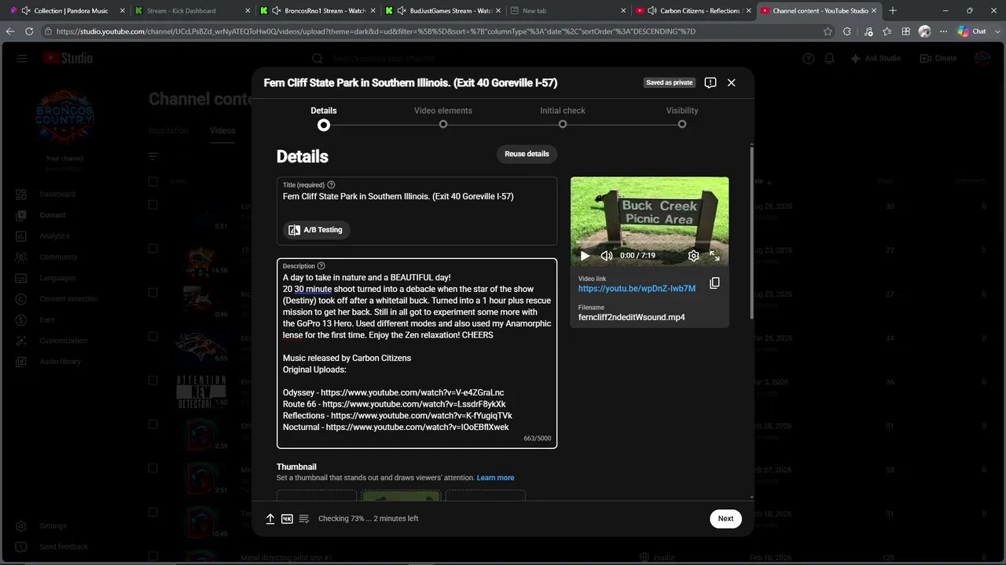Go to the Details step
1006x565 pixels.
pyautogui.click(x=324, y=118)
